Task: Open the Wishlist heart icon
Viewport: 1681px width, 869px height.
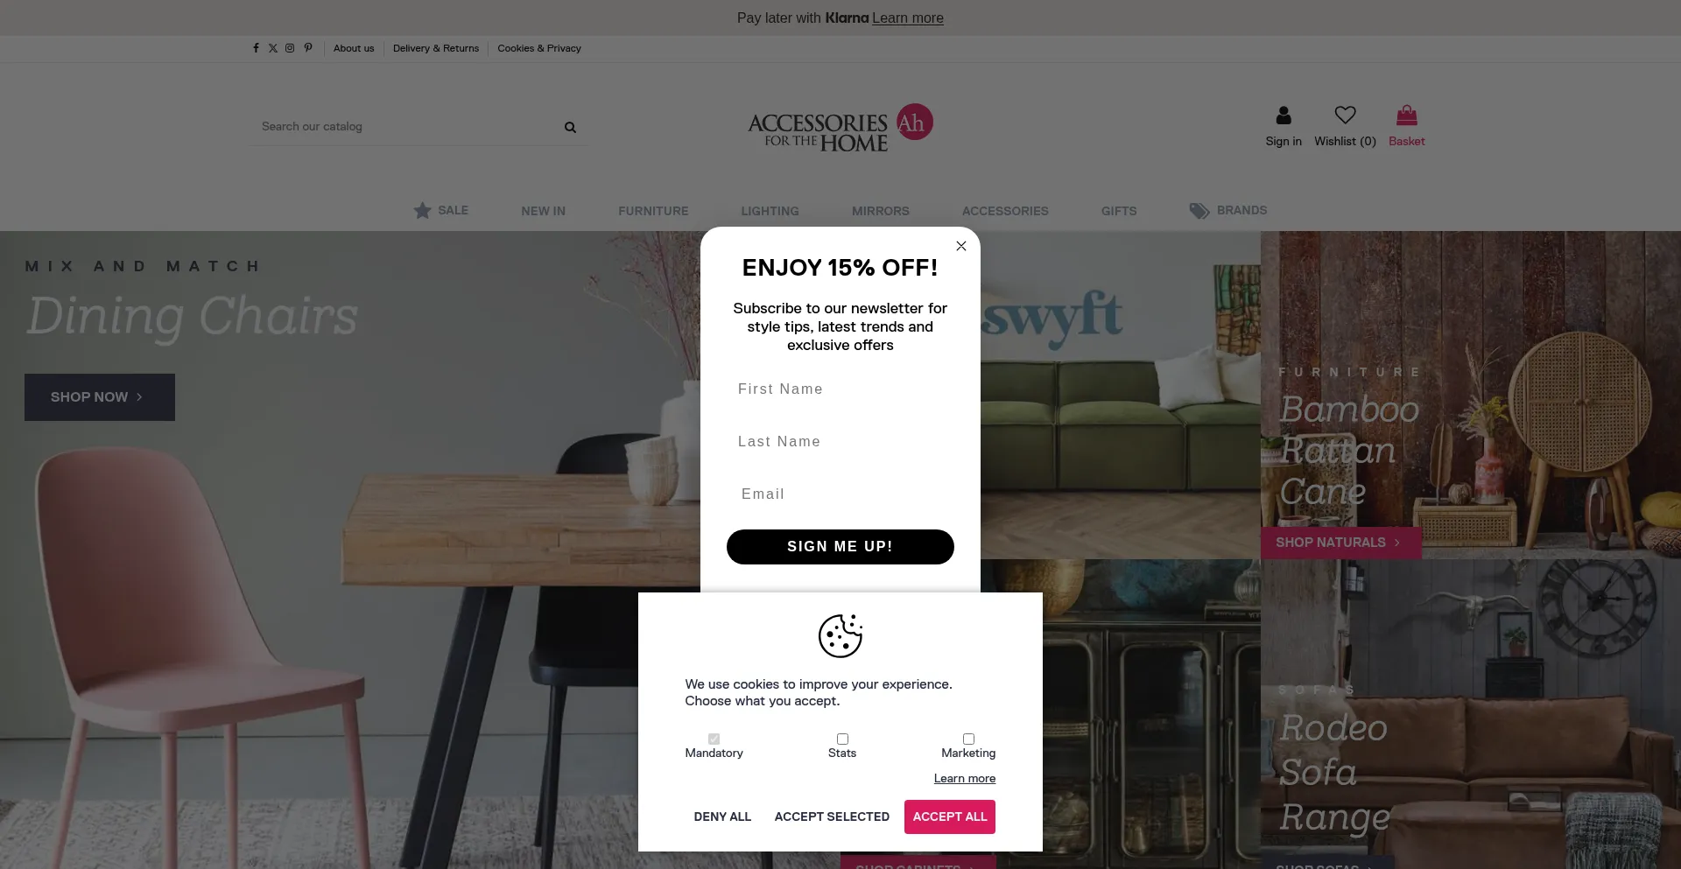Action: click(1345, 115)
